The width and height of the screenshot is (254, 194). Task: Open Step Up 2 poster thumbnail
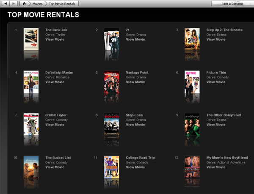192,39
